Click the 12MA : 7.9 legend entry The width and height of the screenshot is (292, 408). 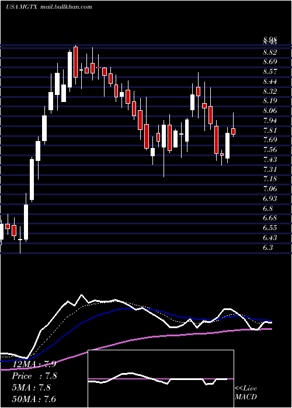pyautogui.click(x=34, y=364)
